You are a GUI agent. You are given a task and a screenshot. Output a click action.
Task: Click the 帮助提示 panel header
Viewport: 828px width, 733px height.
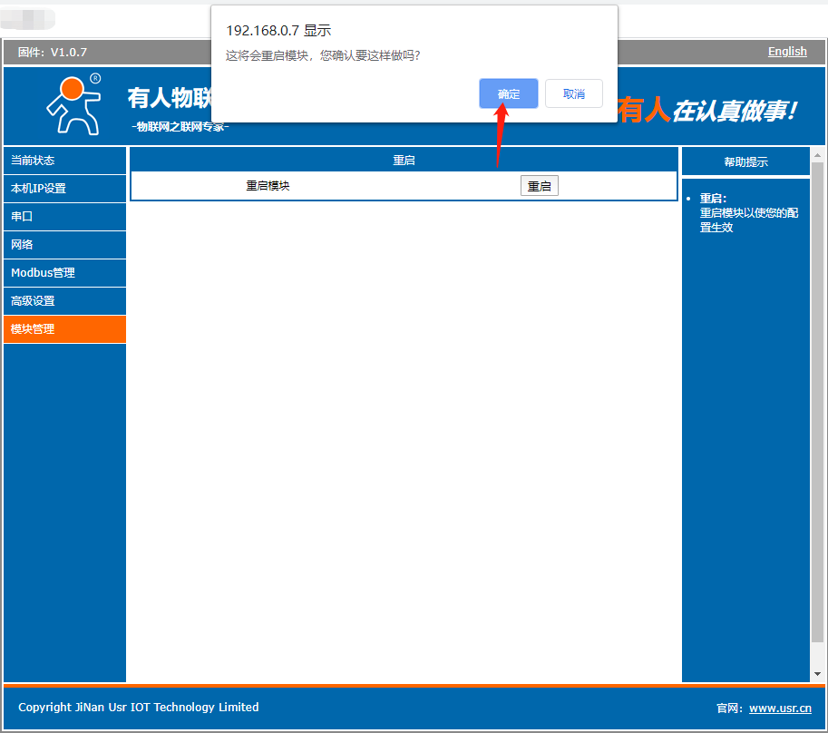(745, 162)
